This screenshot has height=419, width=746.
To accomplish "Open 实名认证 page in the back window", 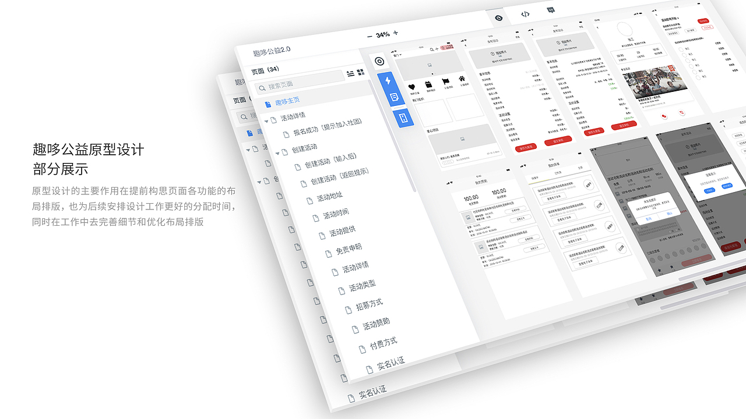I will coord(373,393).
